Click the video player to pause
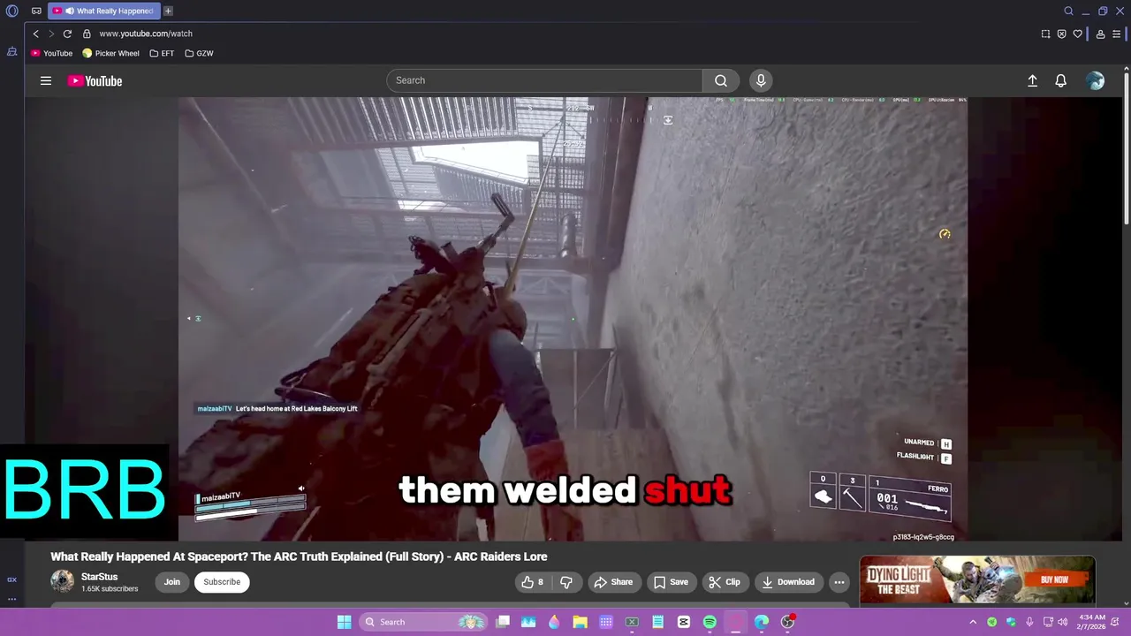This screenshot has height=636, width=1131. click(573, 319)
